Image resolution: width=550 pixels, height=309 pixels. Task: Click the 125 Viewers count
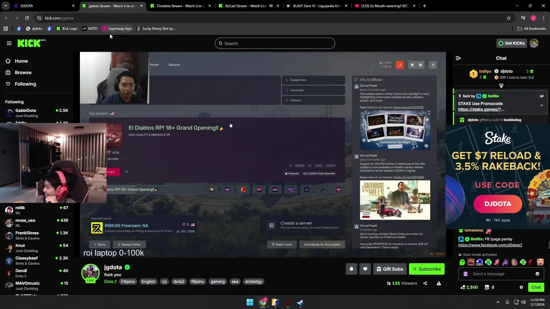(x=401, y=283)
